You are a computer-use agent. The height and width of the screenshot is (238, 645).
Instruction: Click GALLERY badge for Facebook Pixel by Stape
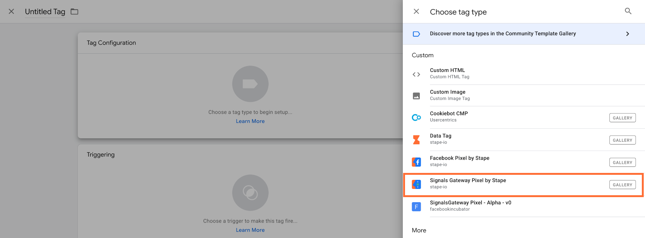(622, 163)
